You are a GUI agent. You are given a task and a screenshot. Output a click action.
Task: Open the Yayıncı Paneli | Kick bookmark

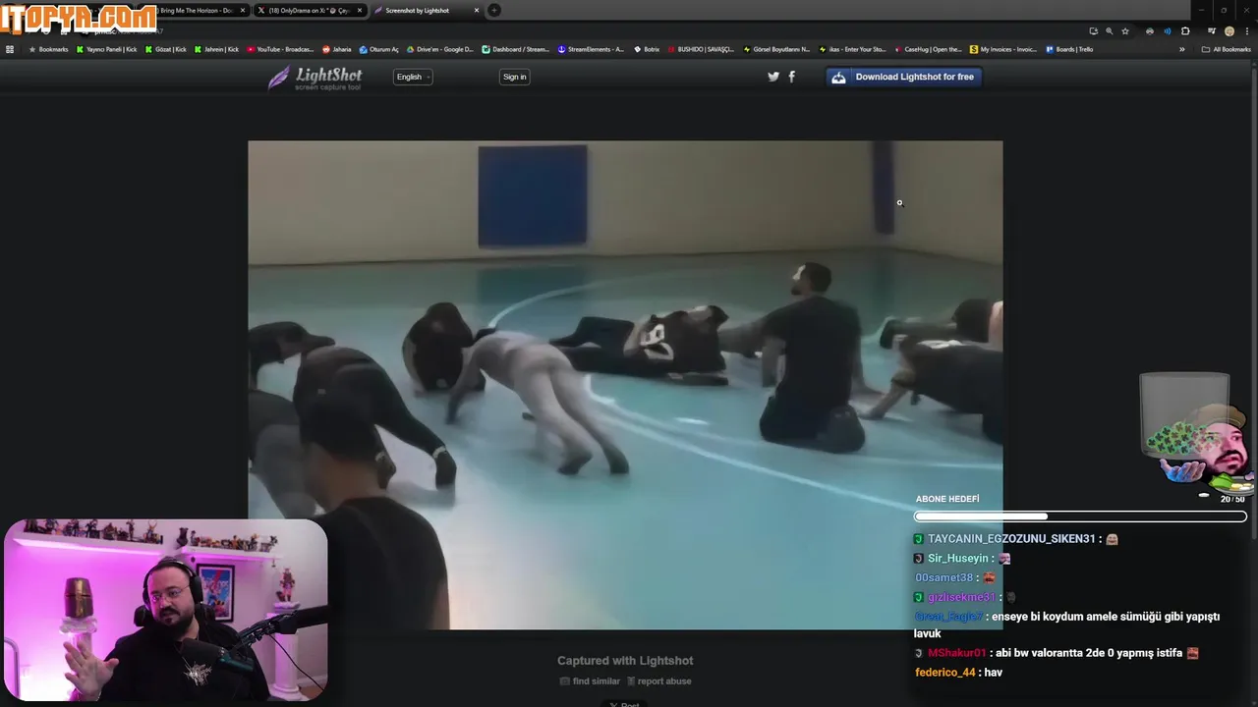click(x=107, y=49)
